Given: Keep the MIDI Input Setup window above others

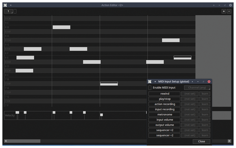Looking at the screenshot, I should (x=192, y=81).
